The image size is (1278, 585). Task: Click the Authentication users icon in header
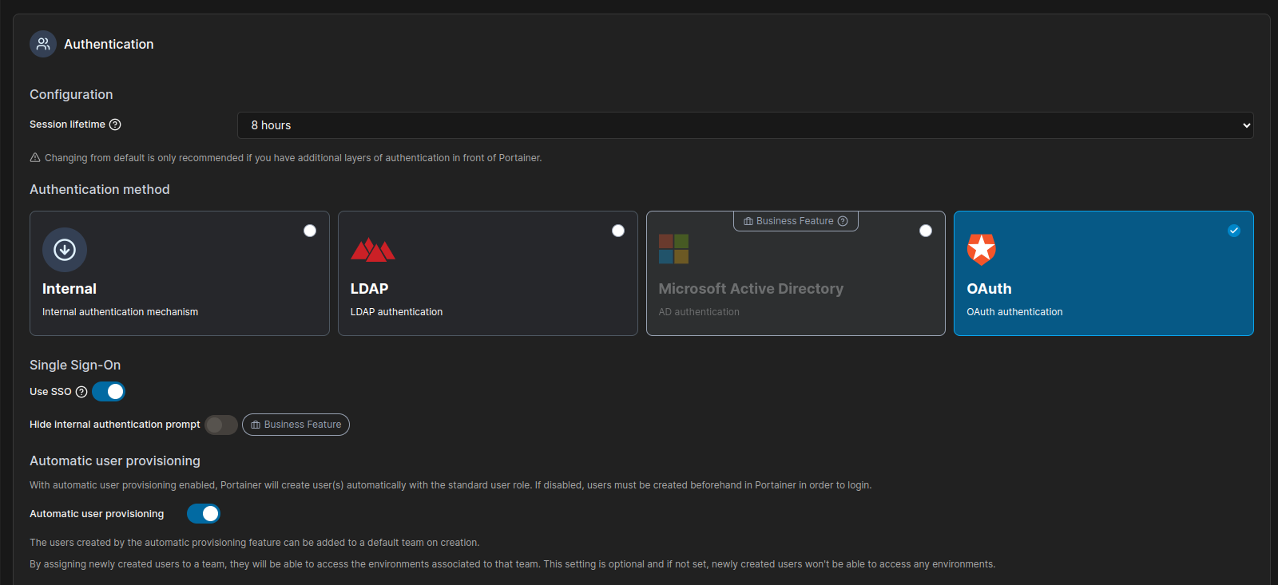point(43,44)
